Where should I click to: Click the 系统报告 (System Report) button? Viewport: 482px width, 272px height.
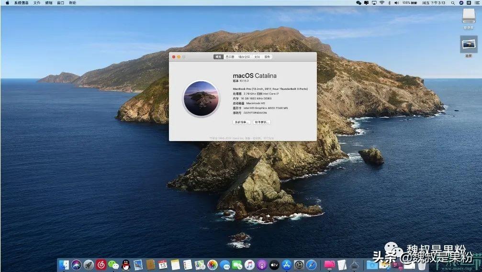pos(242,122)
